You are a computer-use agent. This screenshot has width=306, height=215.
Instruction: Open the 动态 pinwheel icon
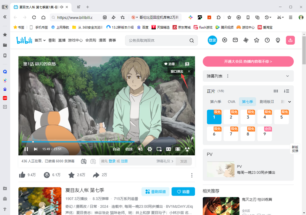[246, 40]
